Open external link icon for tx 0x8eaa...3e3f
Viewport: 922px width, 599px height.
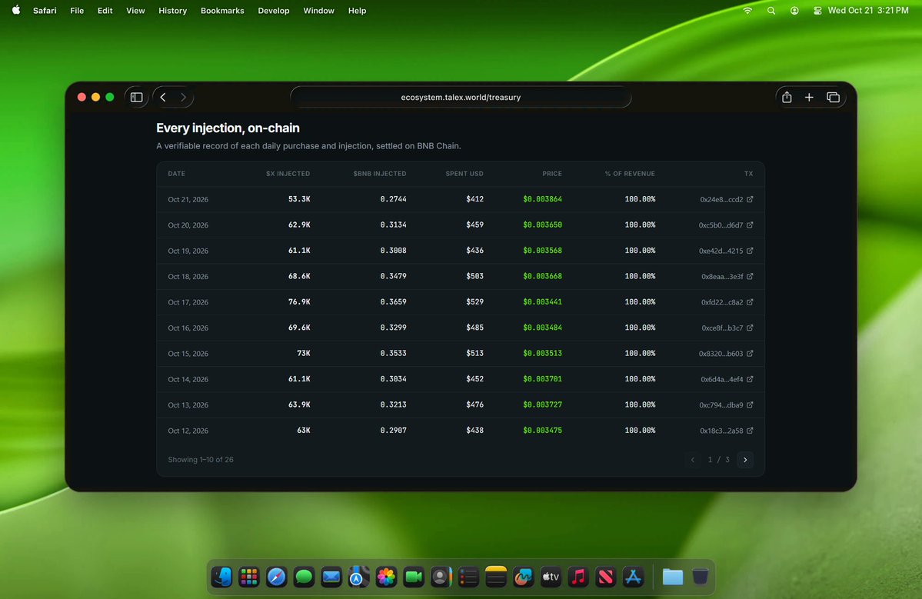point(750,276)
